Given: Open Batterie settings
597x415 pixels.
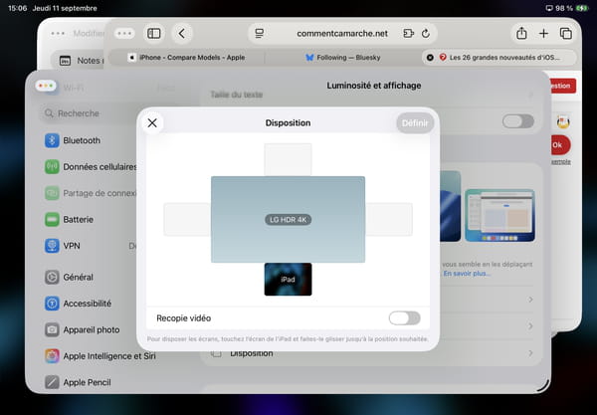Looking at the screenshot, I should 80,219.
